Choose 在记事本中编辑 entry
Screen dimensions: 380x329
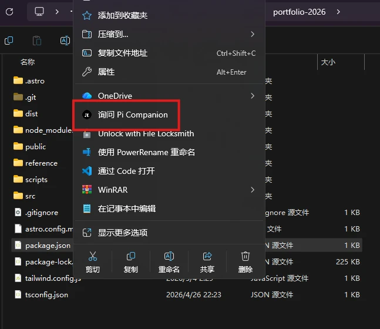tap(169, 209)
